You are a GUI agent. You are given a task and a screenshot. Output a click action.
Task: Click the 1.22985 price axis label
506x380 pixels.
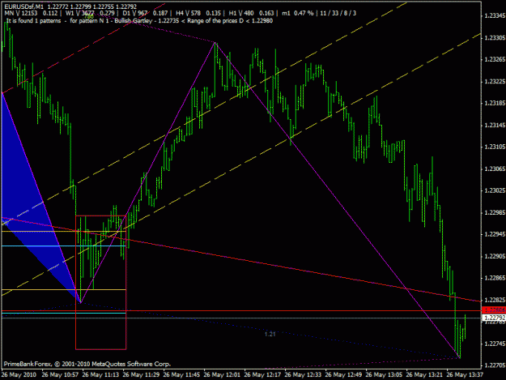(495, 212)
